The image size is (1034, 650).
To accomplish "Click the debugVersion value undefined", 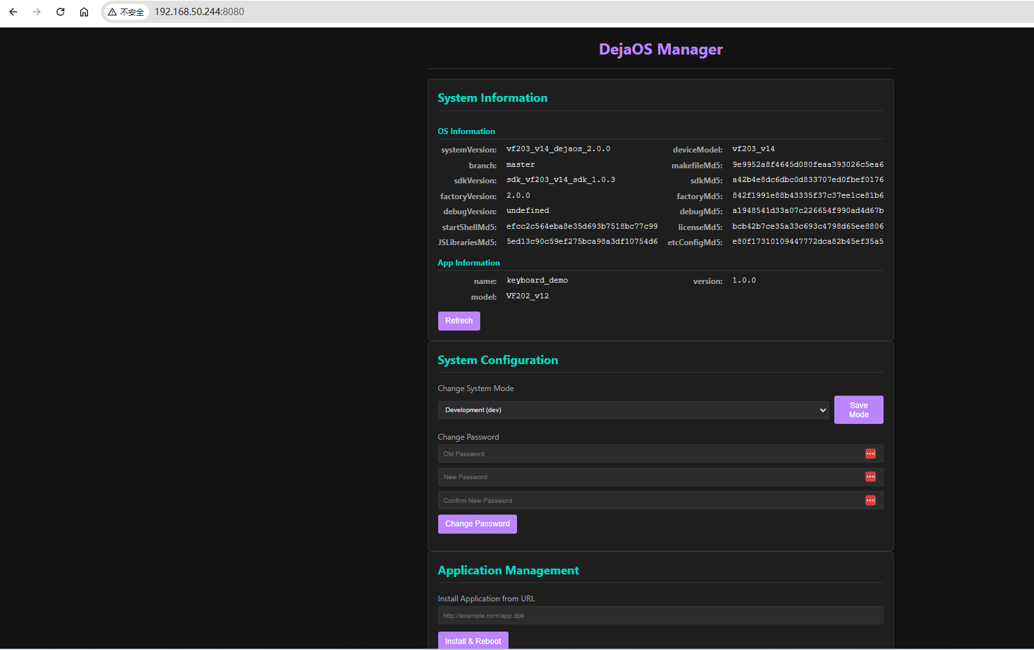I will [528, 211].
